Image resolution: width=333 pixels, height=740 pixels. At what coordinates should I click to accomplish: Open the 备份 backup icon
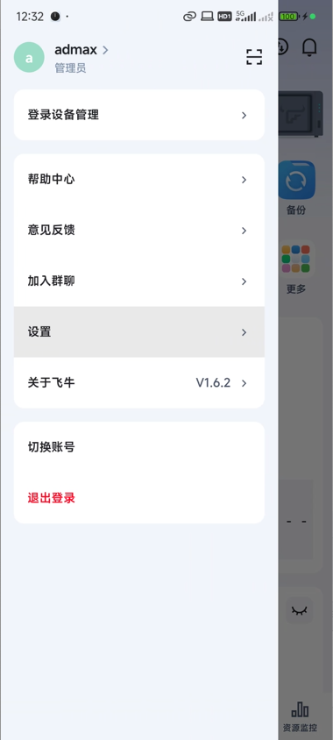tap(296, 180)
